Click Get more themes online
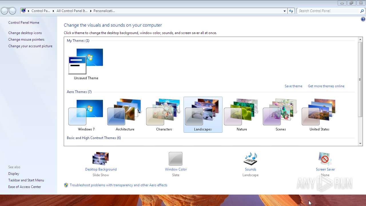Screen dimensions: 366x206 click(326, 86)
